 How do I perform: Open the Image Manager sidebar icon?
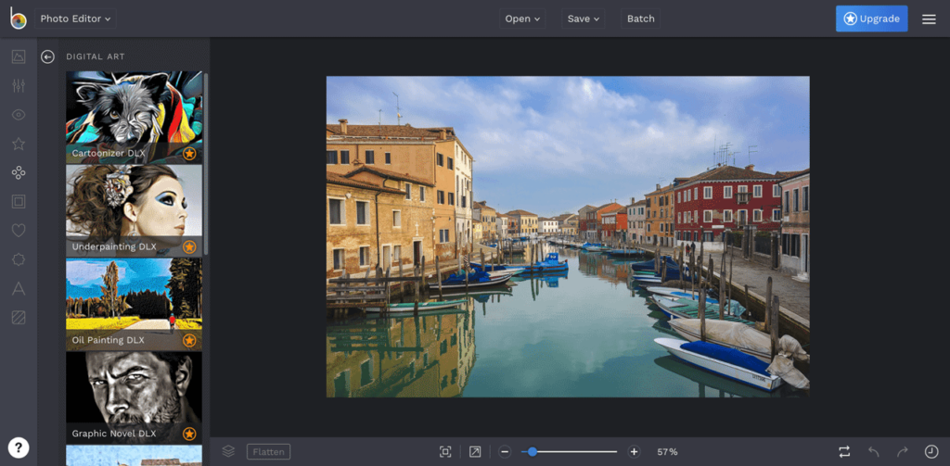click(x=19, y=57)
